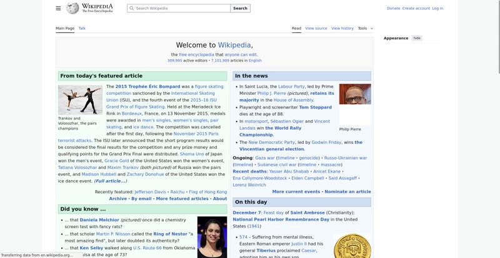Click the magnifier icon in search box
This screenshot has width=500, height=258.
pos(131,9)
